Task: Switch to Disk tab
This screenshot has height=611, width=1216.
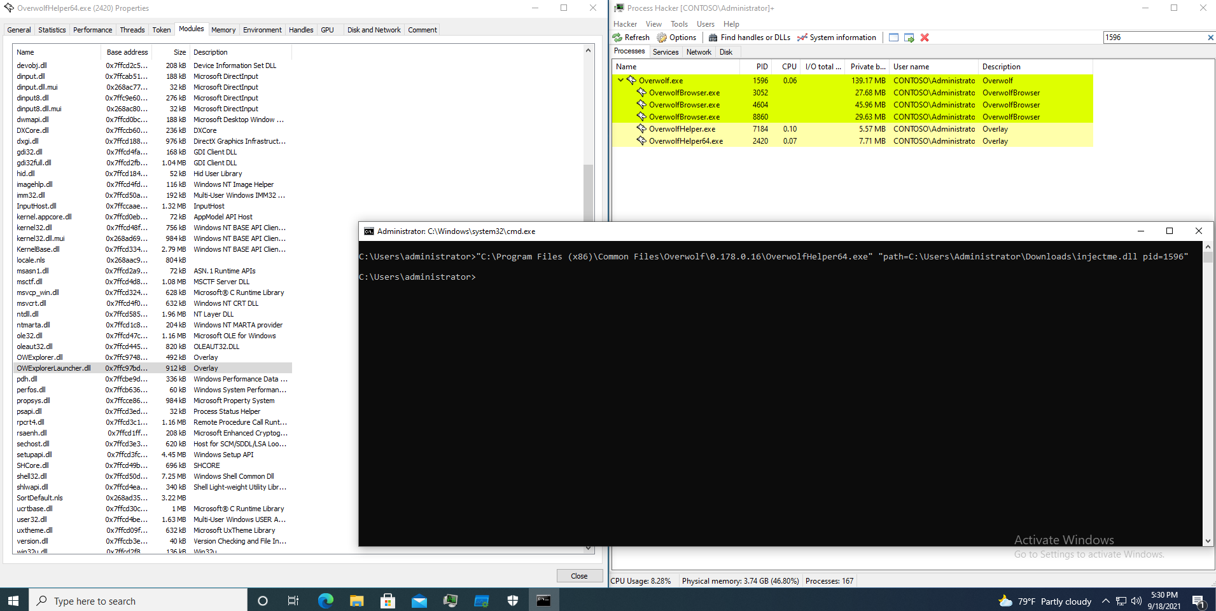Action: [726, 52]
